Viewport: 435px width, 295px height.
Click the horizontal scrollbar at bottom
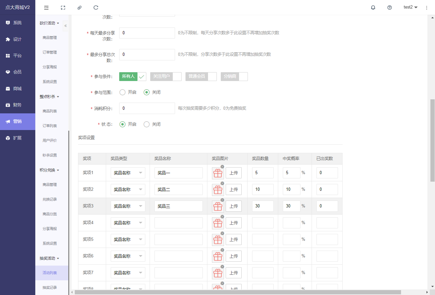click(x=238, y=292)
